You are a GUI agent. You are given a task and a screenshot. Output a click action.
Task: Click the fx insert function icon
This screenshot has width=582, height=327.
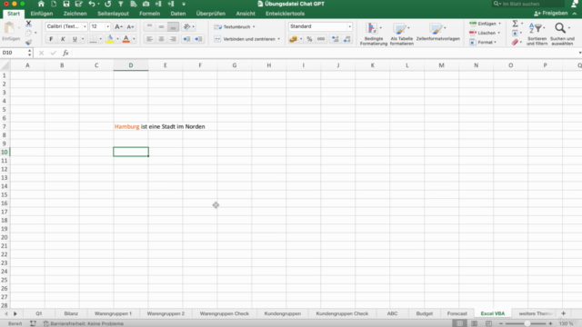[65, 53]
